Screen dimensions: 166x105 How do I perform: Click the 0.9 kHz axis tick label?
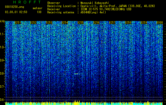(x=2, y=60)
